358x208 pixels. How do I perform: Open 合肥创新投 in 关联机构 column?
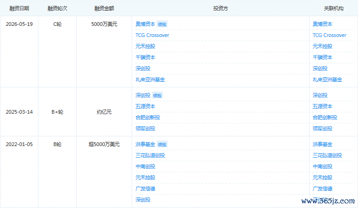tap(325, 117)
